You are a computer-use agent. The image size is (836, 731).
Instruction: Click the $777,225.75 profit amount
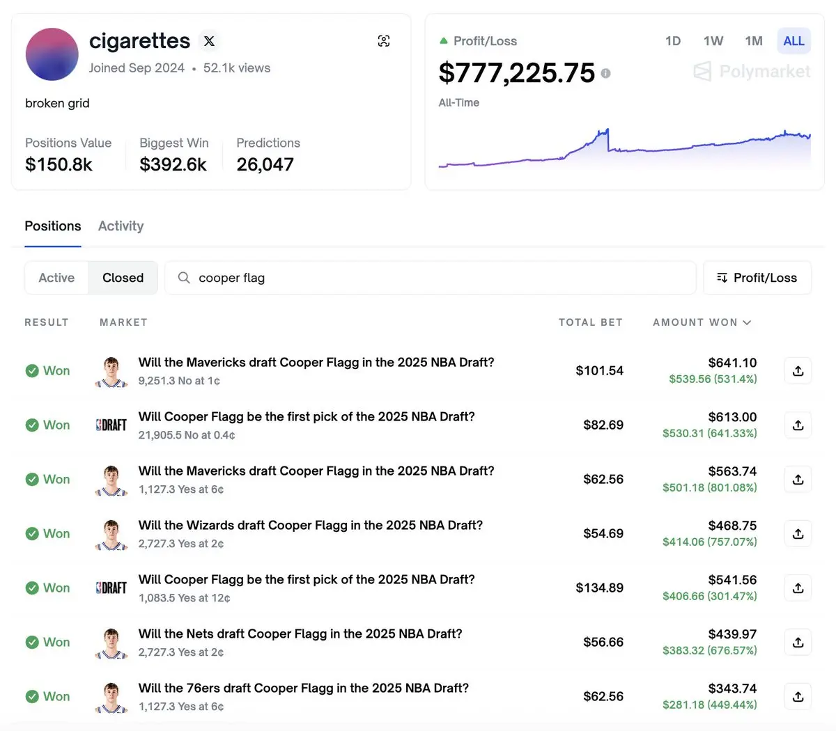pos(517,73)
